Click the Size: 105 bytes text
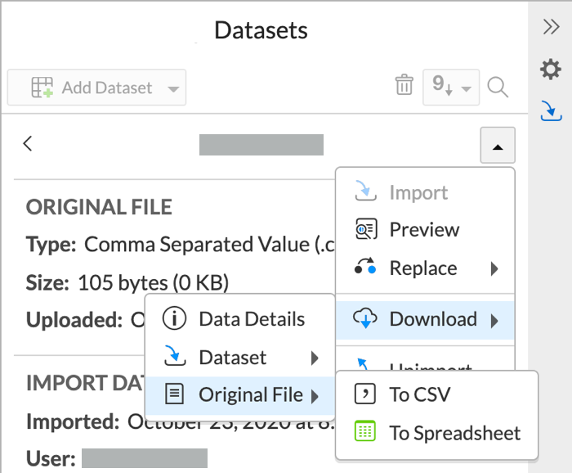 point(127,282)
